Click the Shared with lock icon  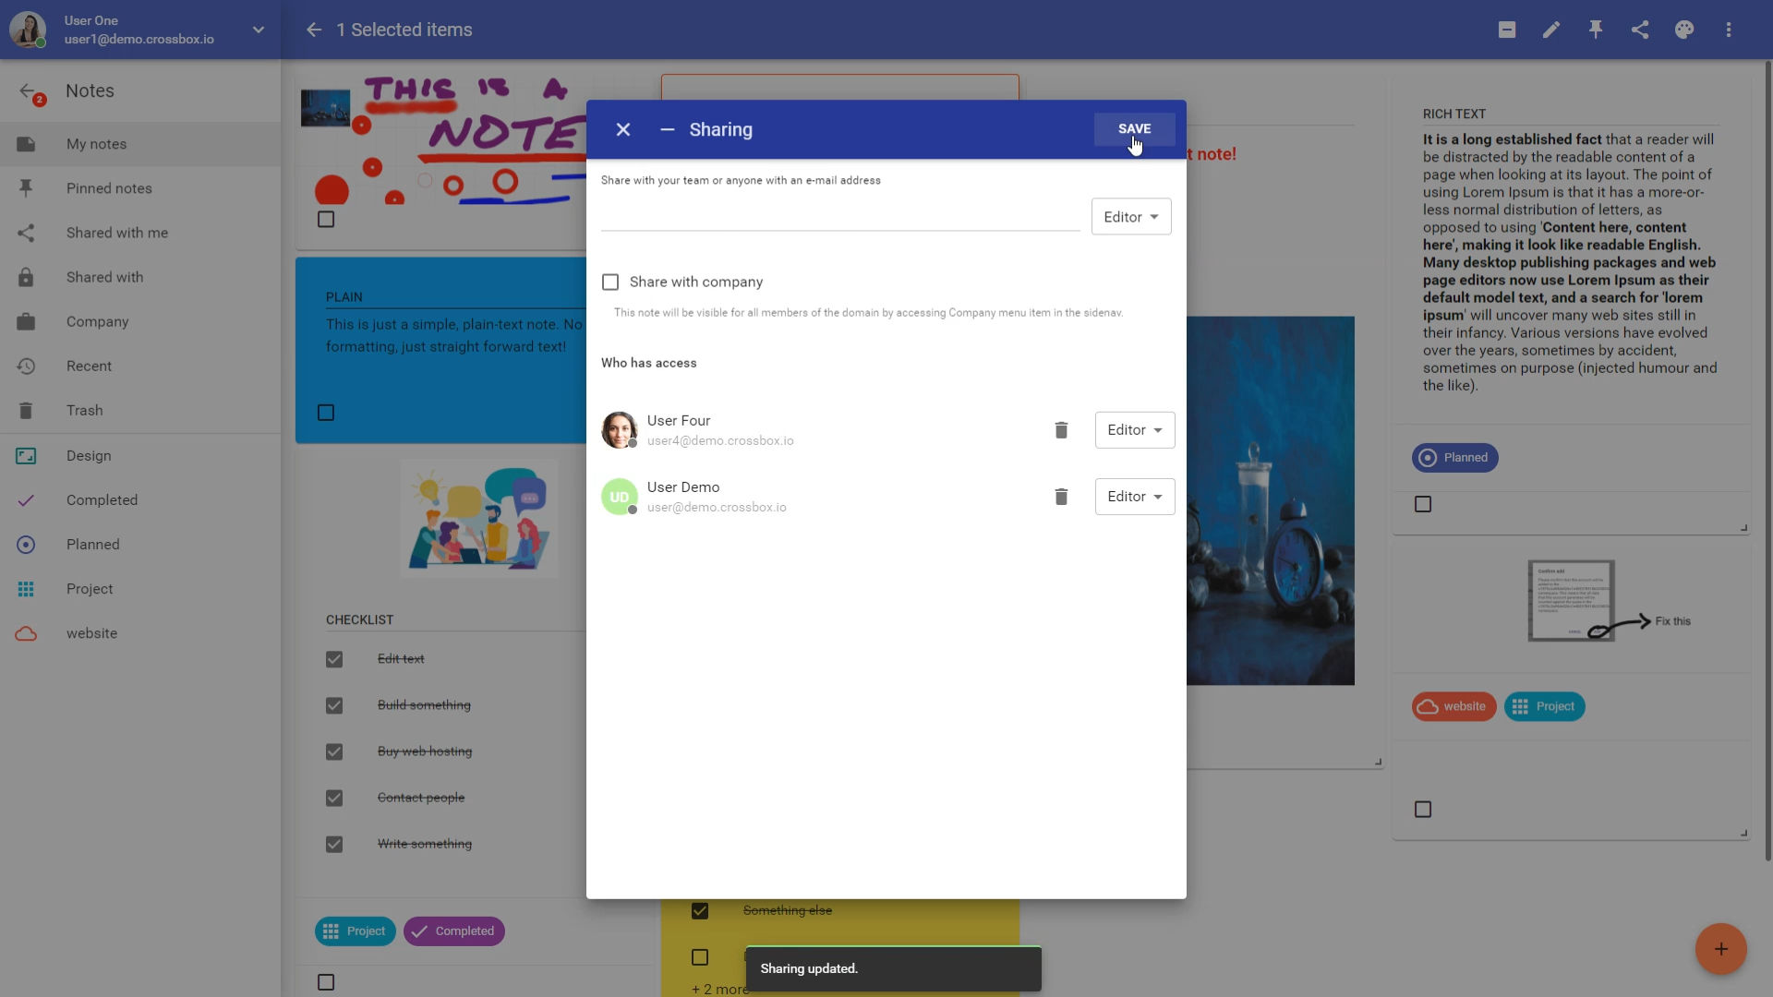click(26, 277)
